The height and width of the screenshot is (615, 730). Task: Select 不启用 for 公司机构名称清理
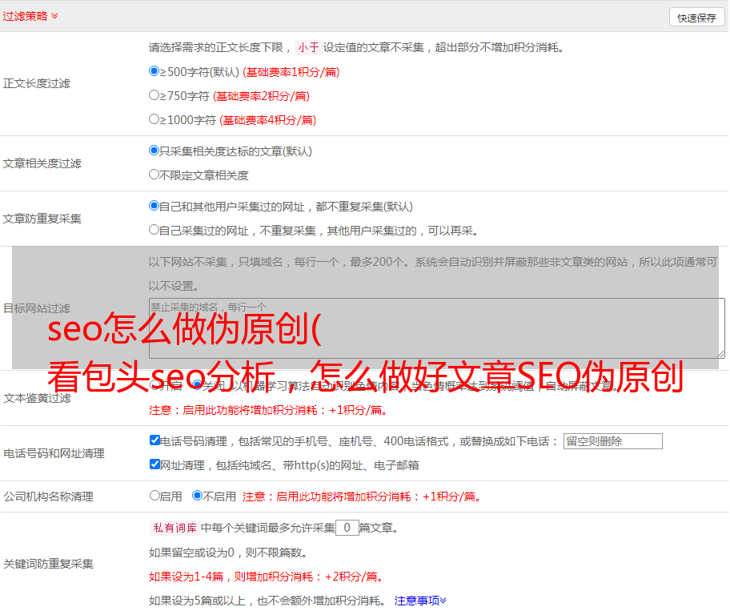coord(197,496)
